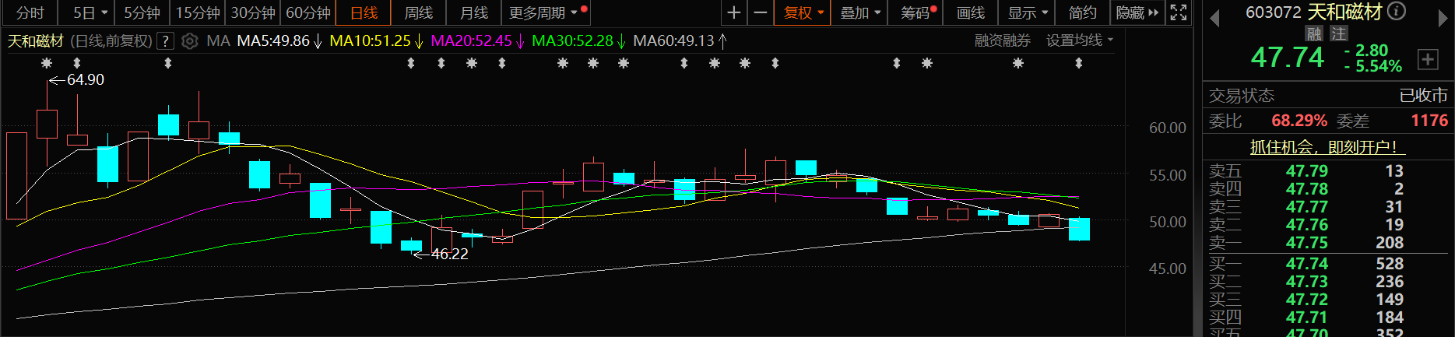Open stock info icon beside 天和磁材
1455x337 pixels.
(x=1397, y=11)
